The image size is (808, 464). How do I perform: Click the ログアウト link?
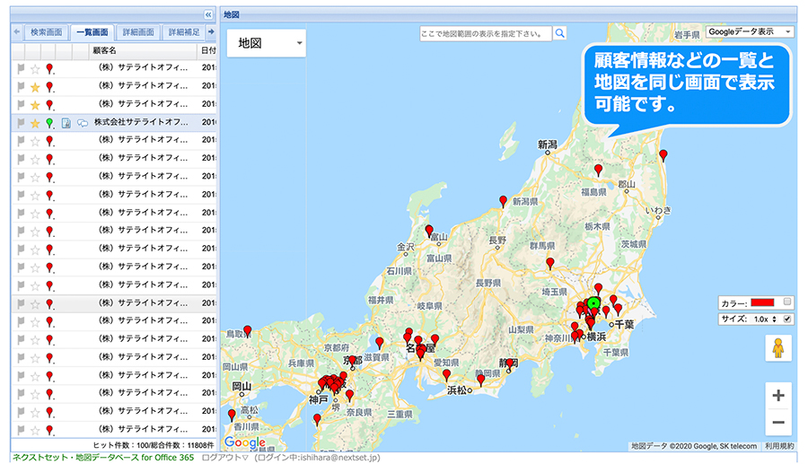click(x=225, y=458)
